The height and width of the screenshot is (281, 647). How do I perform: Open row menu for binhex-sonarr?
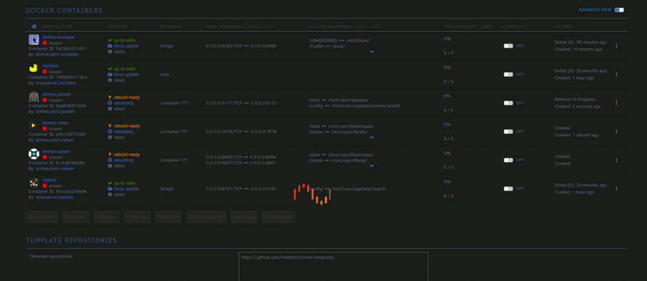click(617, 160)
